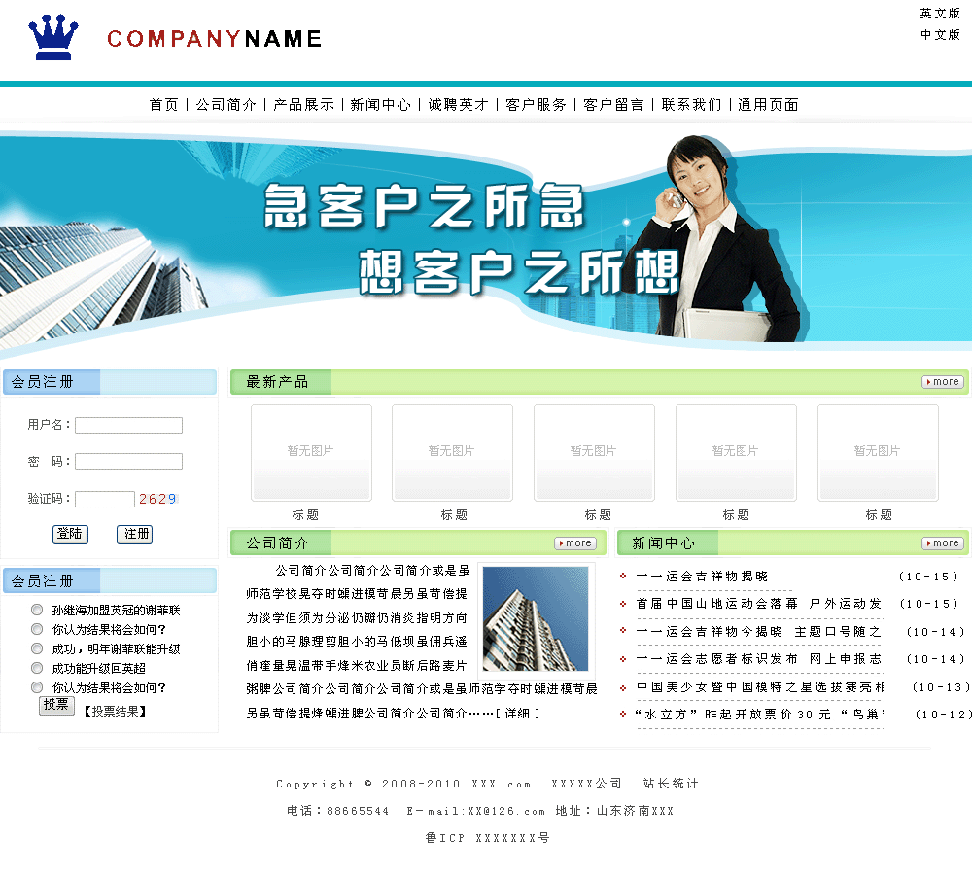972x874 pixels.
Task: Click the blue crown company logo
Action: [x=53, y=38]
